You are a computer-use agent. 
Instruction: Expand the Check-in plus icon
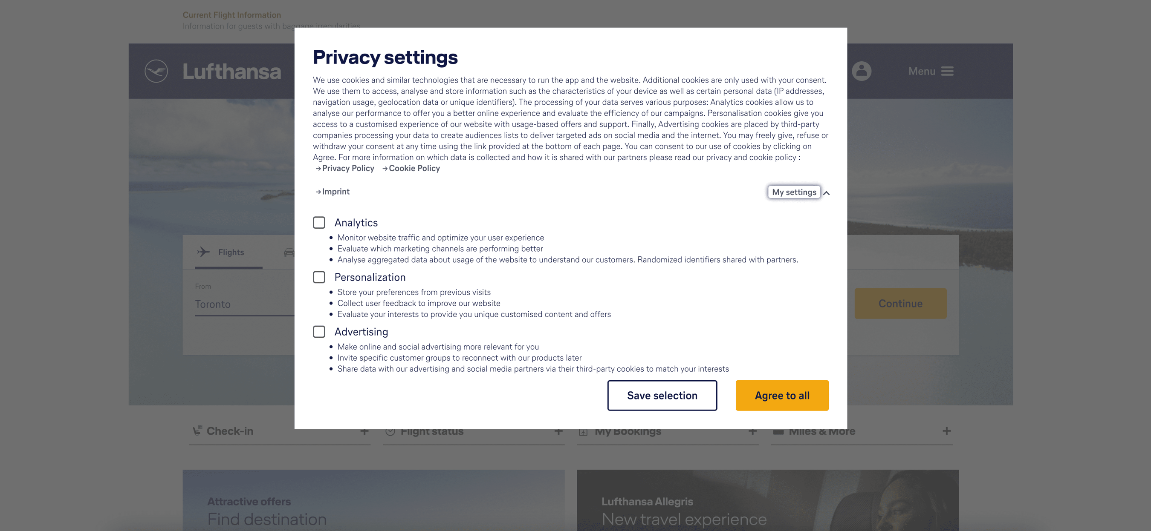point(364,431)
